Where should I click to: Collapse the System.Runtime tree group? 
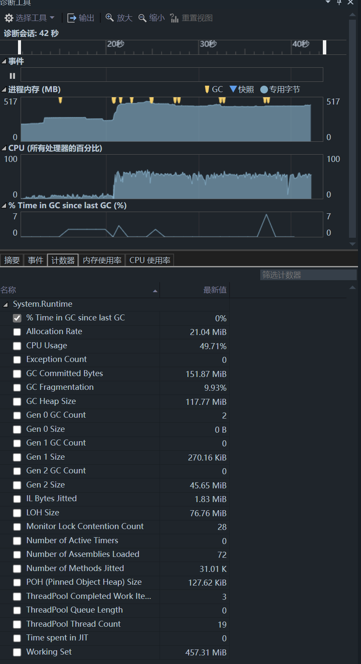click(6, 305)
